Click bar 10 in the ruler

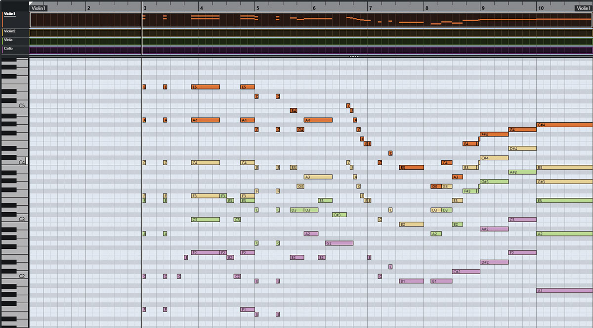coord(541,8)
